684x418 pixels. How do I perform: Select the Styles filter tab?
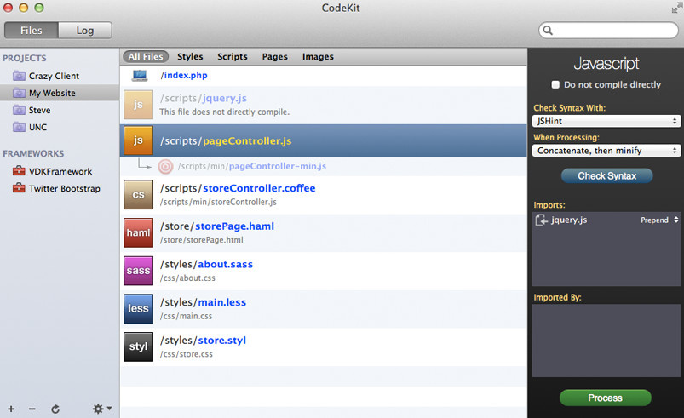[x=190, y=57]
